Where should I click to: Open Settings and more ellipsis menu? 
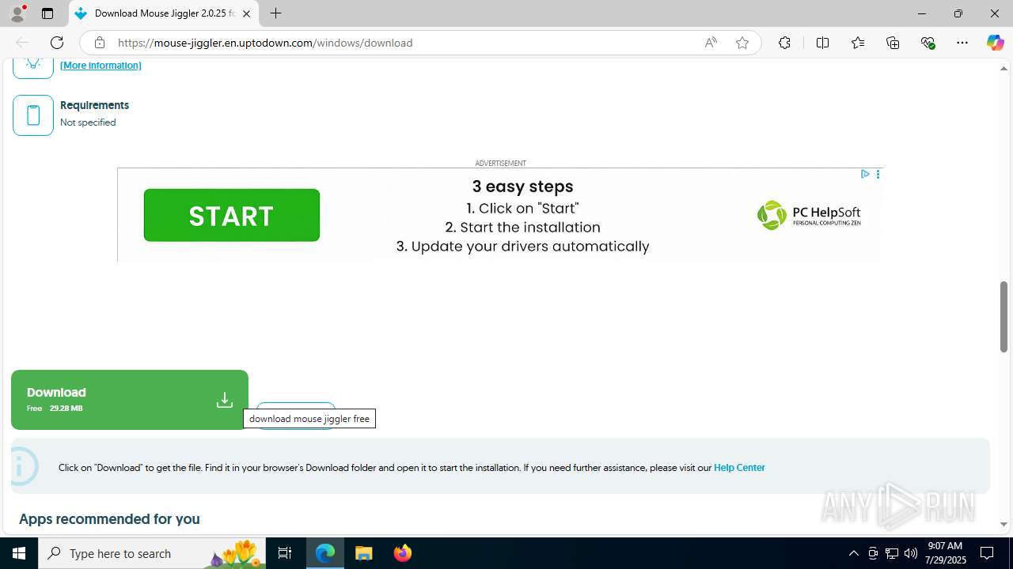[962, 43]
